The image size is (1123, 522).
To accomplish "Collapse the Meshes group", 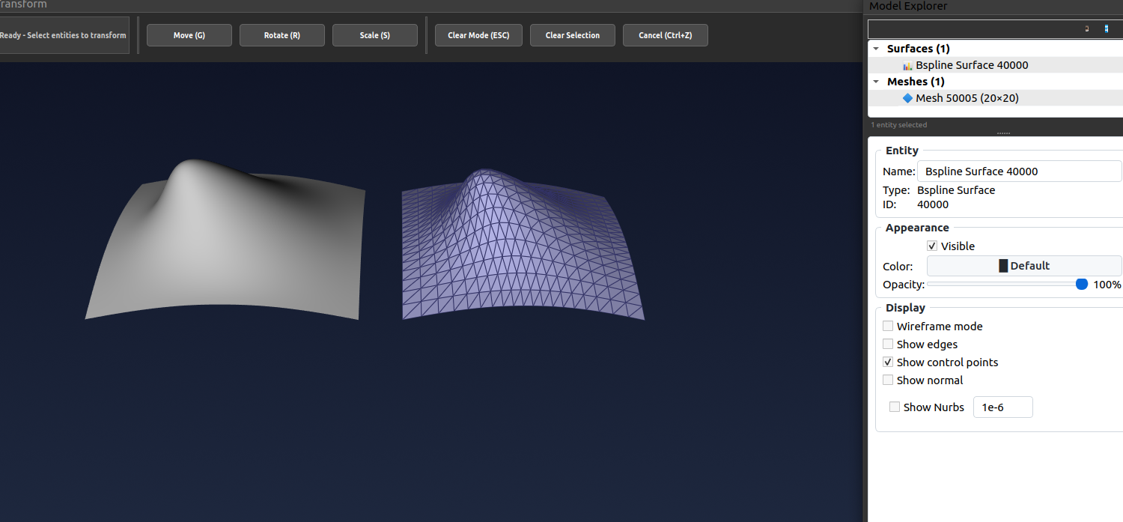I will tap(876, 82).
